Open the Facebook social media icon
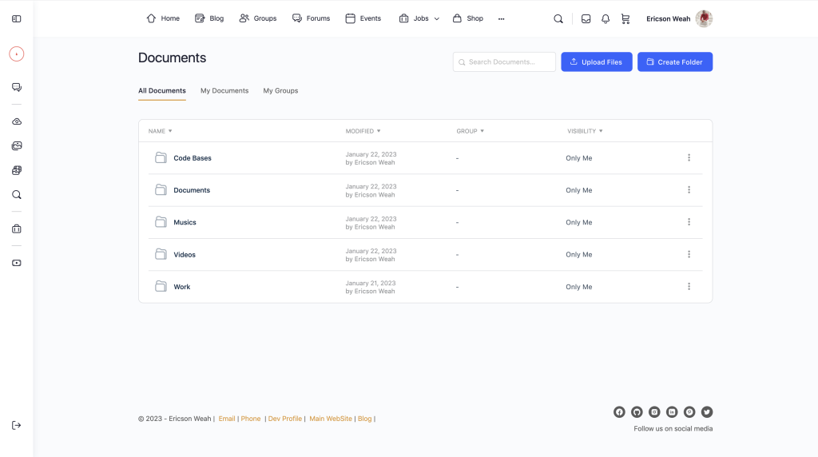 click(x=619, y=412)
